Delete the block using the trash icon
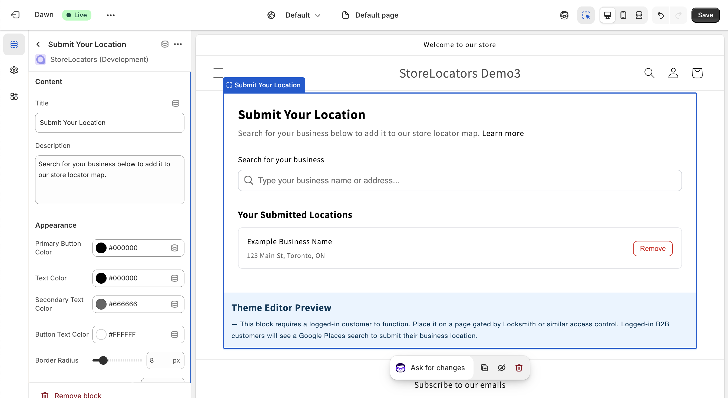This screenshot has width=728, height=398. pyautogui.click(x=519, y=367)
